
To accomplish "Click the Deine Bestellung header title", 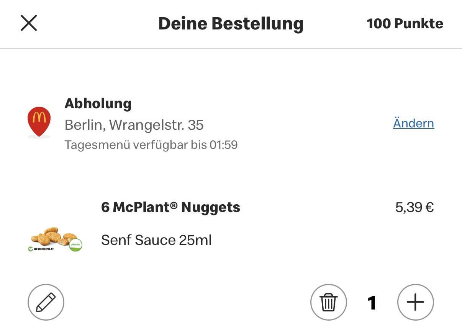I will click(x=231, y=24).
